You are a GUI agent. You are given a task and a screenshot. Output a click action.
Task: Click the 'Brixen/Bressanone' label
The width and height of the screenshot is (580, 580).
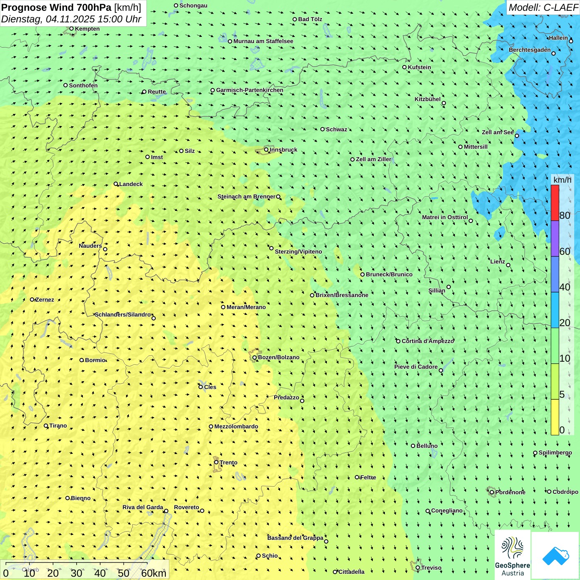coord(342,295)
